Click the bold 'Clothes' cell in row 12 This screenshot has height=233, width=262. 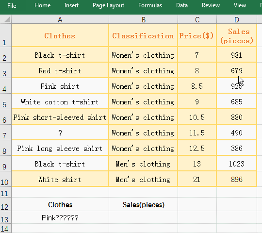(60, 204)
